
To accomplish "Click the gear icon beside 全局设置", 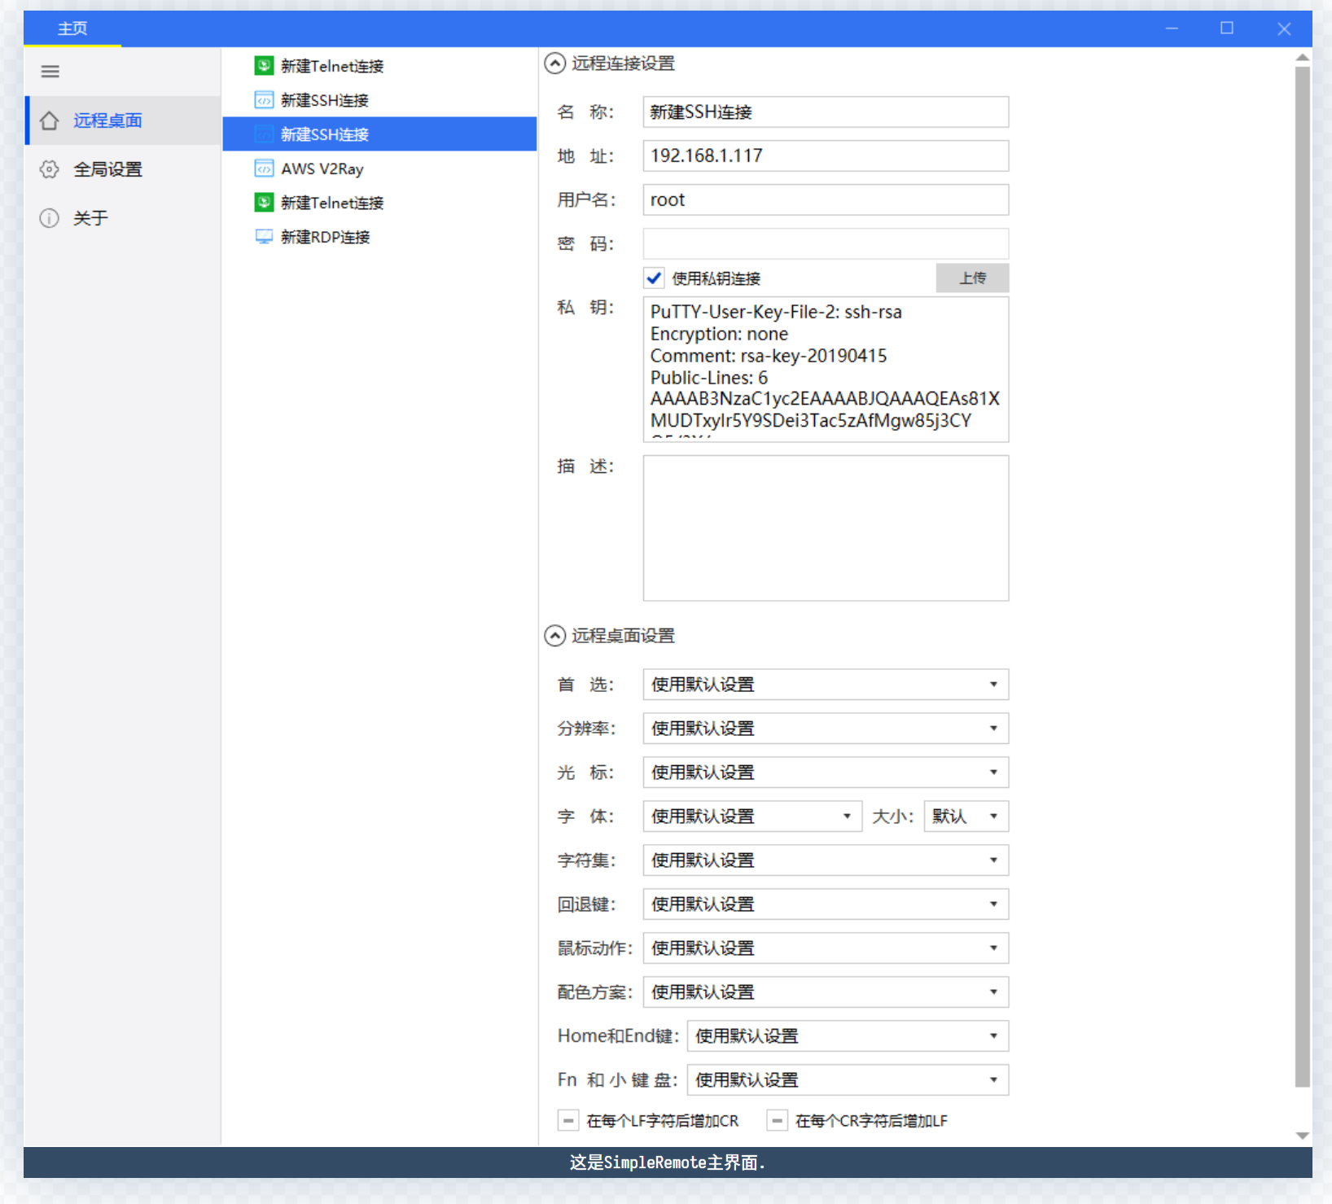I will tap(50, 169).
